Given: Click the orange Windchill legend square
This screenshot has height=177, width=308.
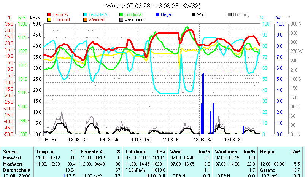Looking at the screenshot, I should (86, 20).
